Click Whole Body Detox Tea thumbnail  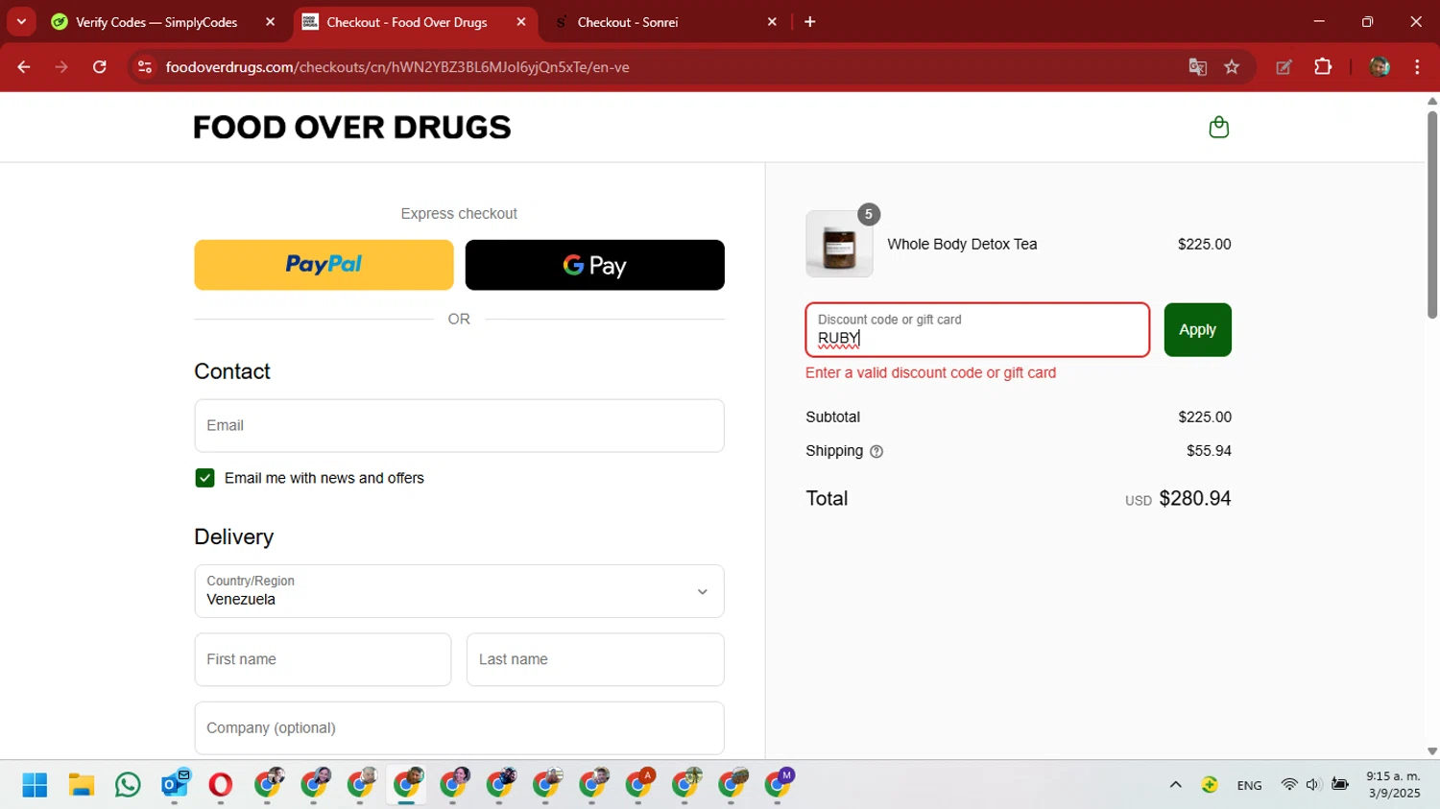[839, 244]
